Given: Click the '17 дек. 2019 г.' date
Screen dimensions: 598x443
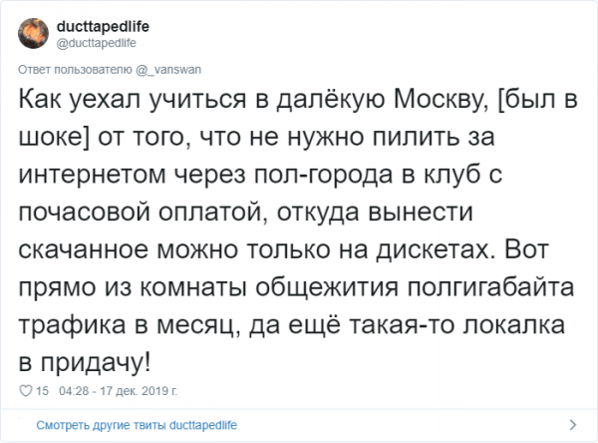Looking at the screenshot, I should click(x=139, y=391).
